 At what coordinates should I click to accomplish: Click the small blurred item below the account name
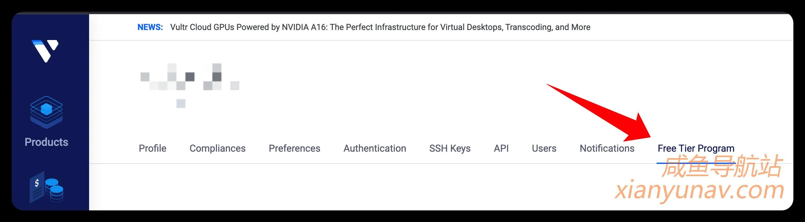click(181, 104)
